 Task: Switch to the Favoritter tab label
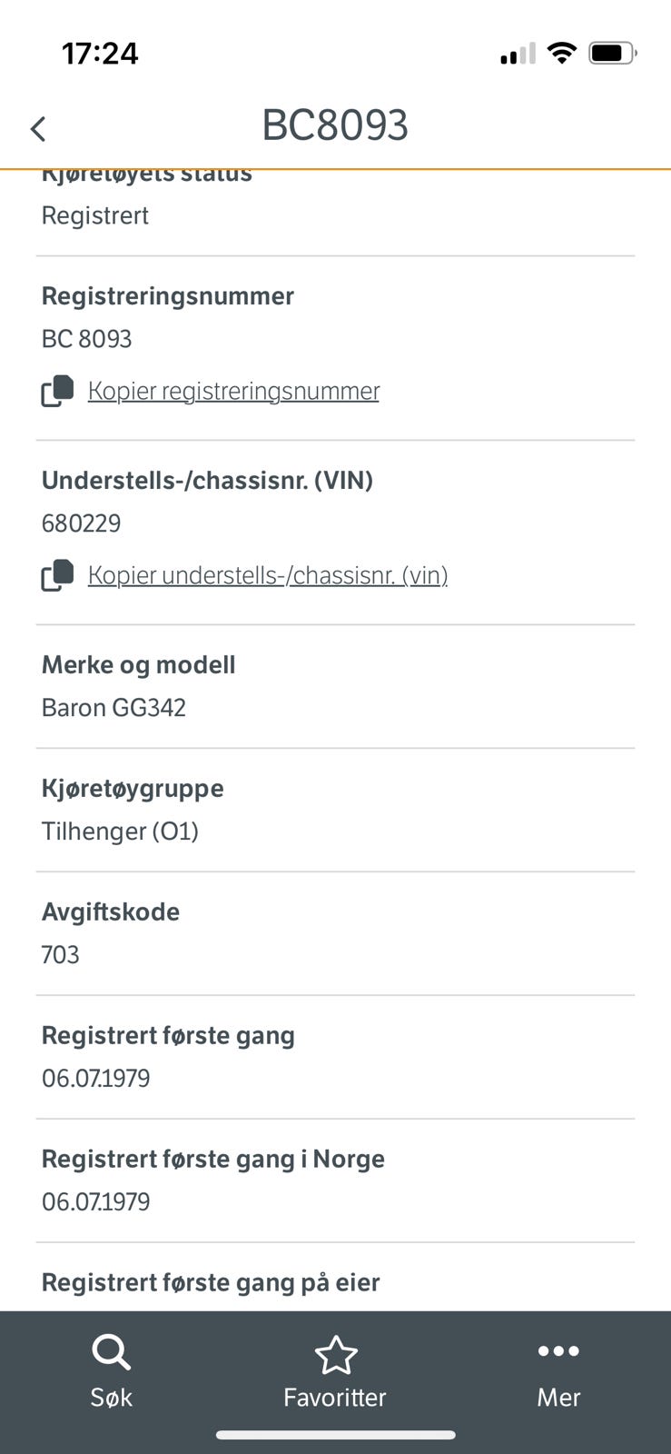[335, 1398]
